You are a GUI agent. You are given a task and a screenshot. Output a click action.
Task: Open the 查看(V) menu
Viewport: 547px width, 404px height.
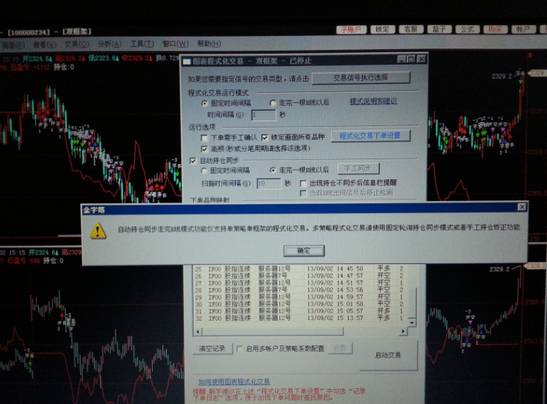click(45, 45)
